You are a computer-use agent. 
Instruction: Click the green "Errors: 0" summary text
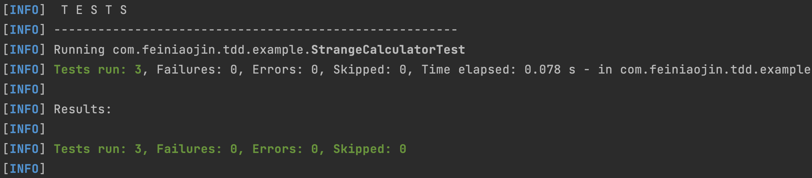pyautogui.click(x=285, y=149)
